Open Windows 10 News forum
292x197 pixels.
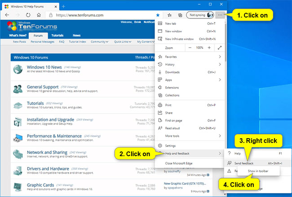click(44, 67)
